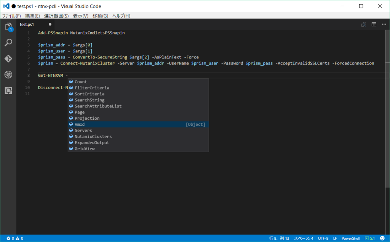Choose SearchAttributeList from the suggestion list
Viewport: 390px width, 242px height.
138,106
